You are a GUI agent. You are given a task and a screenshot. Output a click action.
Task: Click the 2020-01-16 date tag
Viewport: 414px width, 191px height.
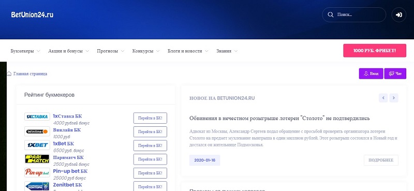[x=204, y=160]
